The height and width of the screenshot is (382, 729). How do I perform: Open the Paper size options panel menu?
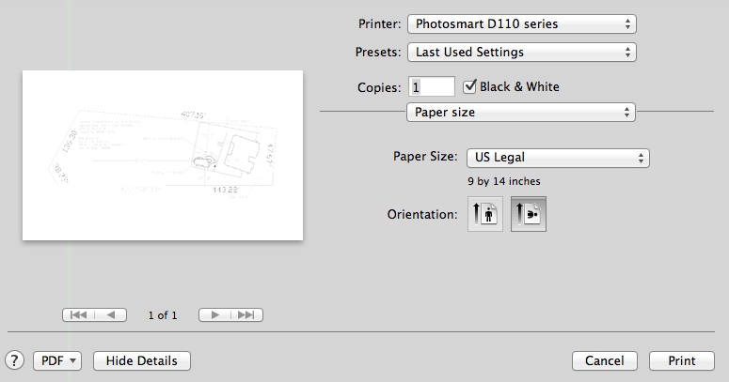[x=521, y=113]
